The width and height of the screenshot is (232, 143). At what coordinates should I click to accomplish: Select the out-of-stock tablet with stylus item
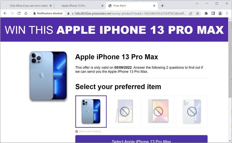(x=125, y=112)
